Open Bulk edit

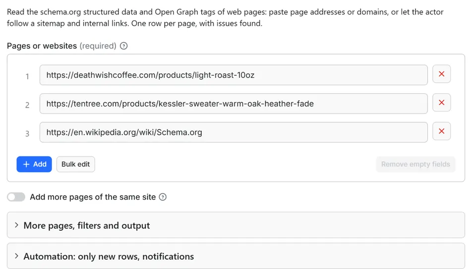point(75,164)
